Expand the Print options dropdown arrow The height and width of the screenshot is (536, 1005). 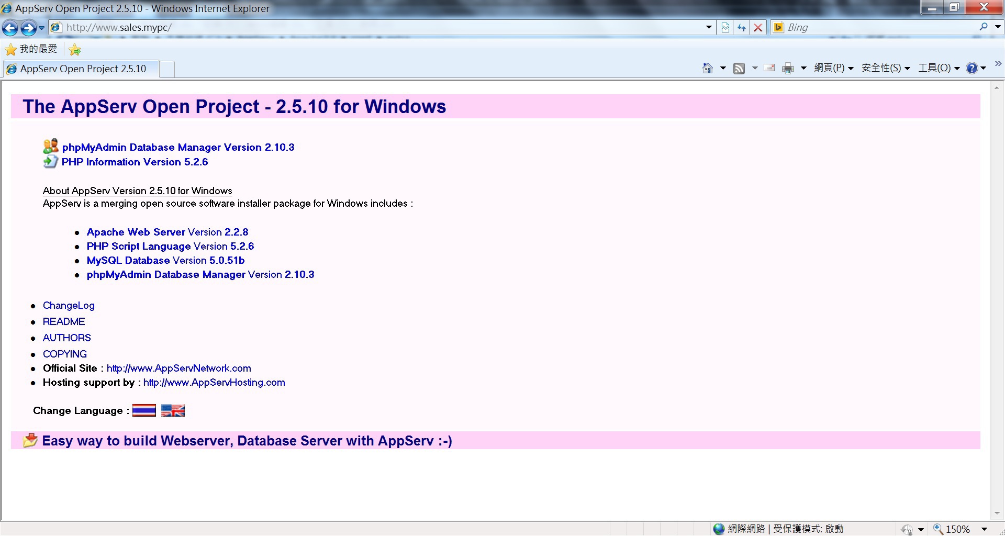point(803,68)
